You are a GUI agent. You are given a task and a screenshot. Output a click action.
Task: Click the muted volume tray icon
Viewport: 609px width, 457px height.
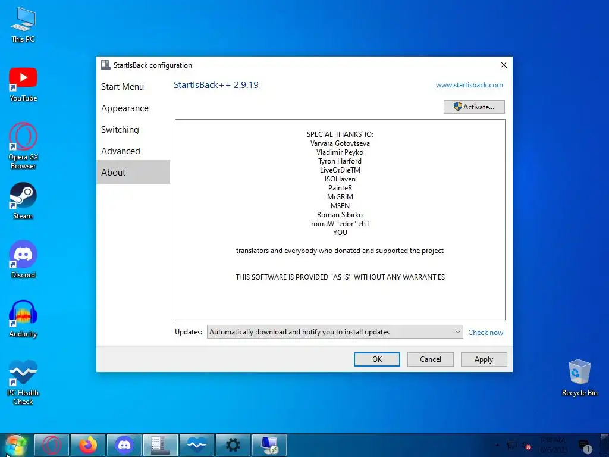pyautogui.click(x=526, y=446)
